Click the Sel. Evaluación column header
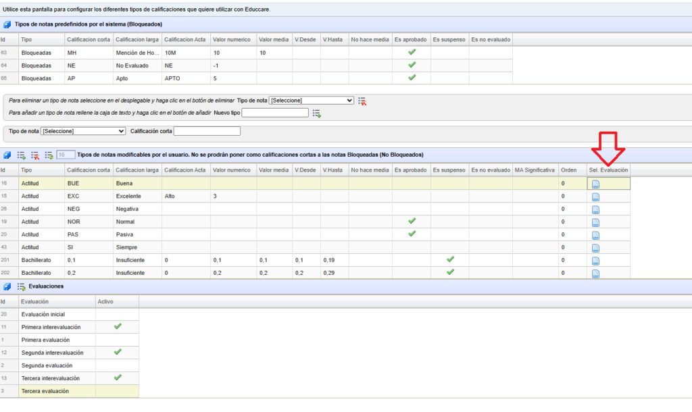The width and height of the screenshot is (692, 412). 608,170
